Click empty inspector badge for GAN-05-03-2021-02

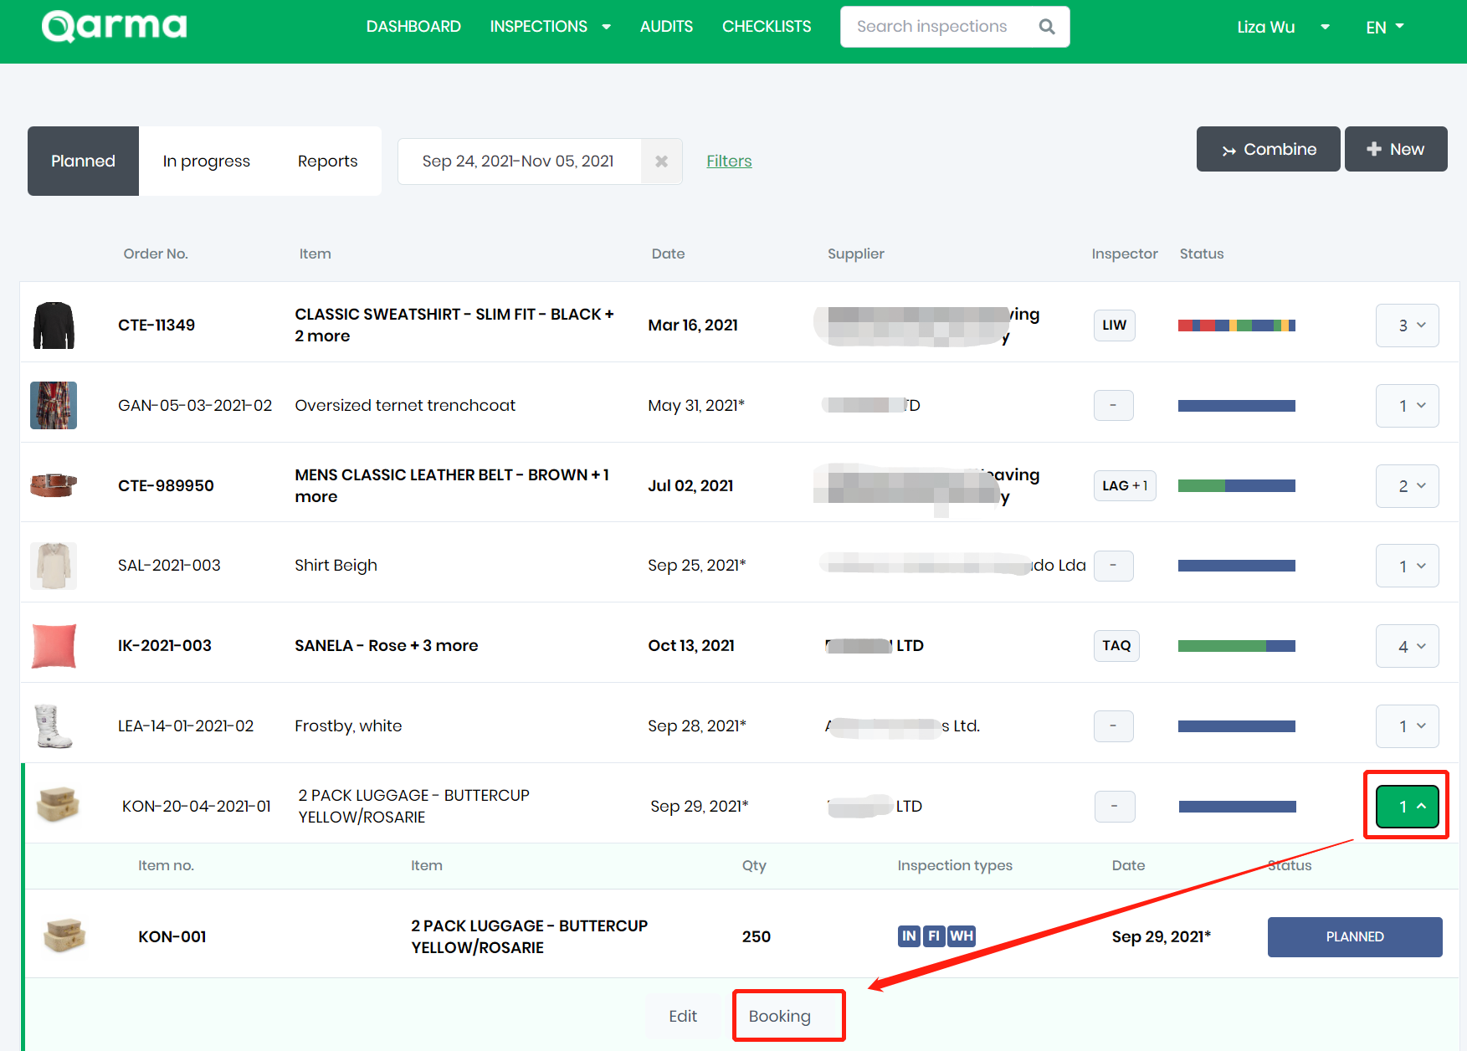[1114, 406]
